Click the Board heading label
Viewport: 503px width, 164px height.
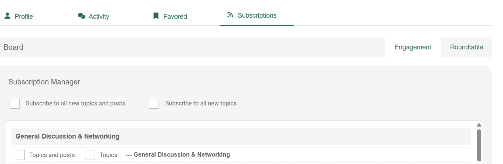(14, 47)
